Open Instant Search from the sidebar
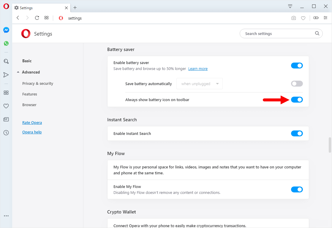The image size is (332, 228). pos(6,61)
